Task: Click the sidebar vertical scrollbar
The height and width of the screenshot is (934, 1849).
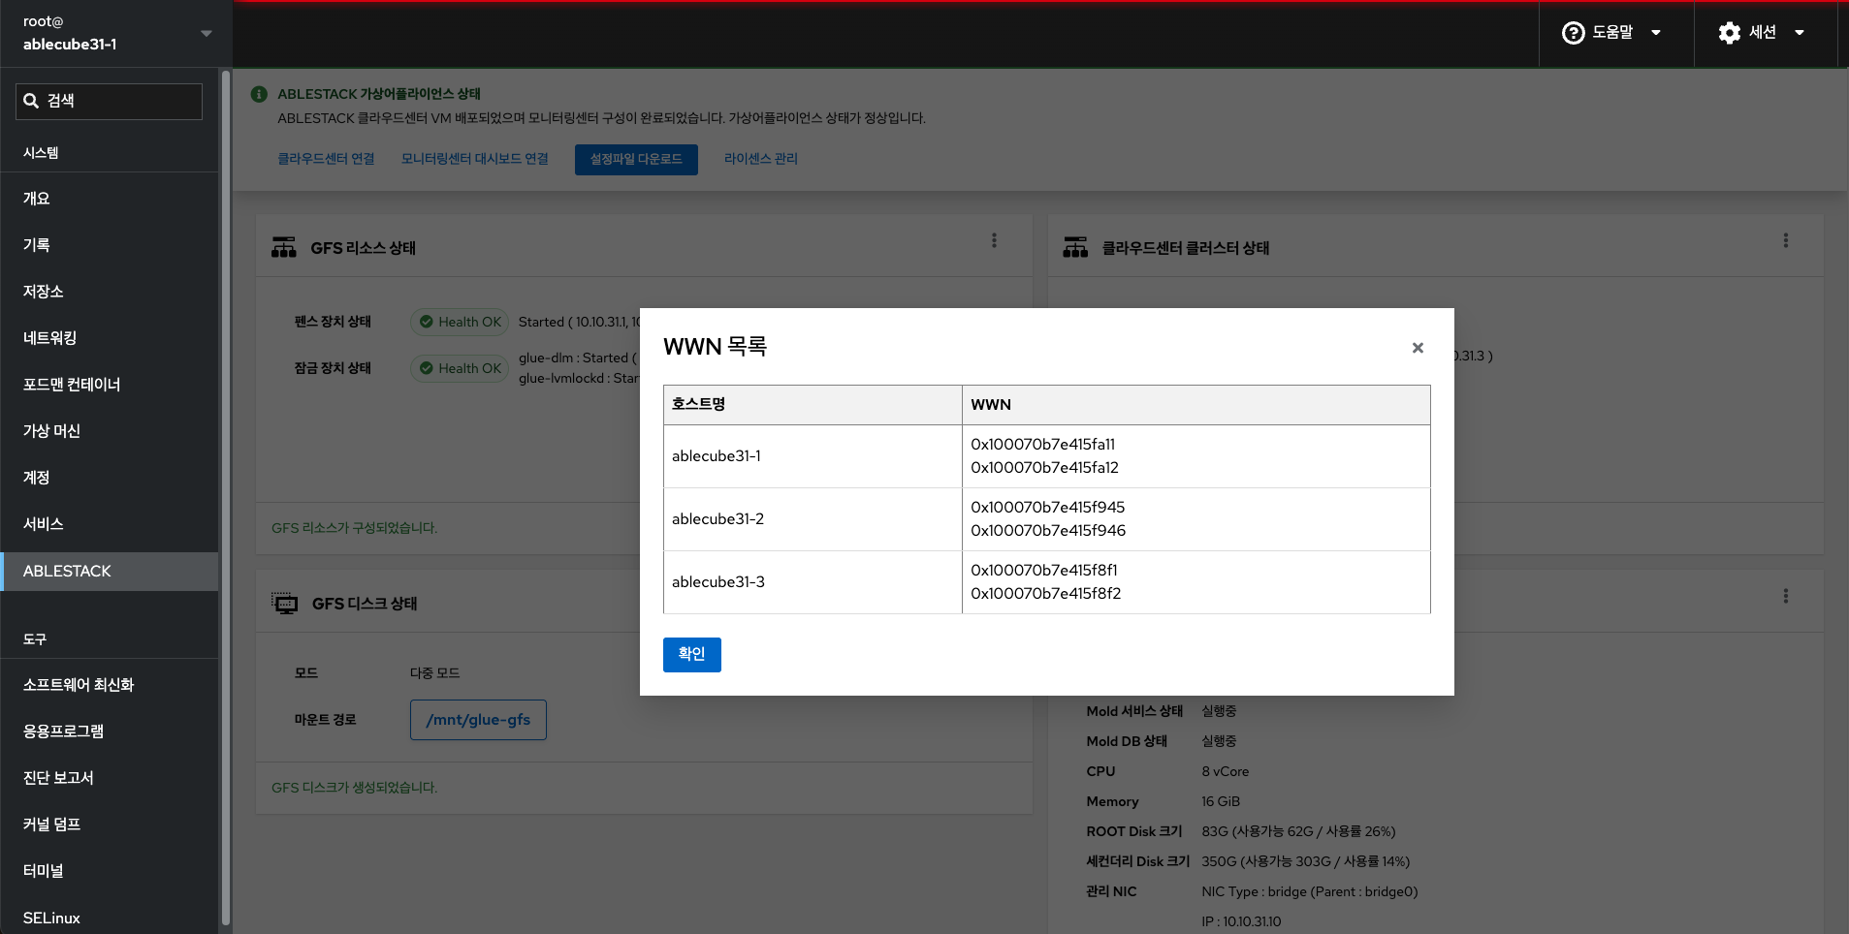Action: 226,484
